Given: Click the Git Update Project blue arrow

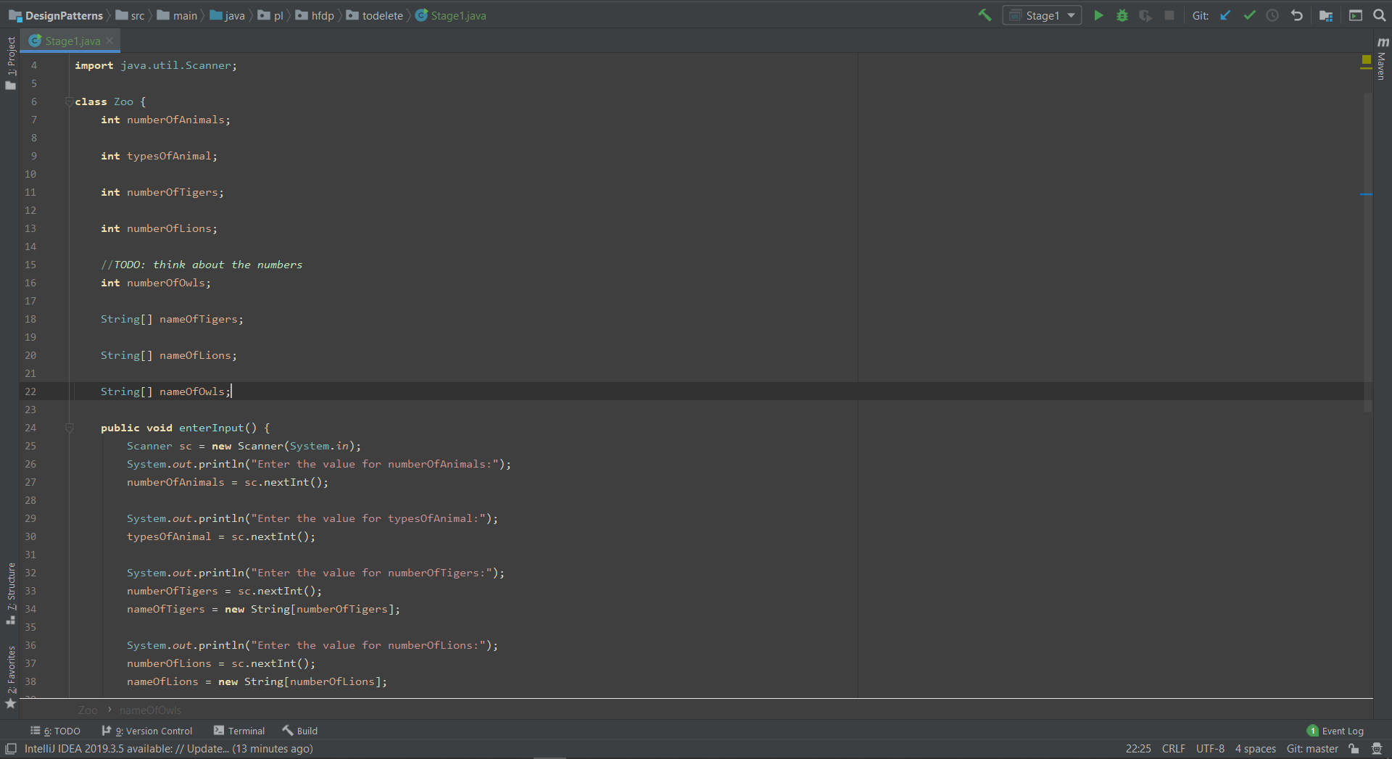Looking at the screenshot, I should (x=1225, y=15).
